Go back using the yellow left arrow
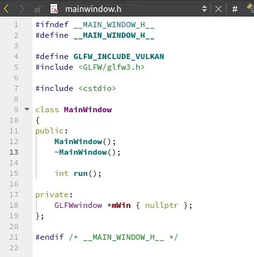Screen dimensions: 254x257 pyautogui.click(x=6, y=9)
